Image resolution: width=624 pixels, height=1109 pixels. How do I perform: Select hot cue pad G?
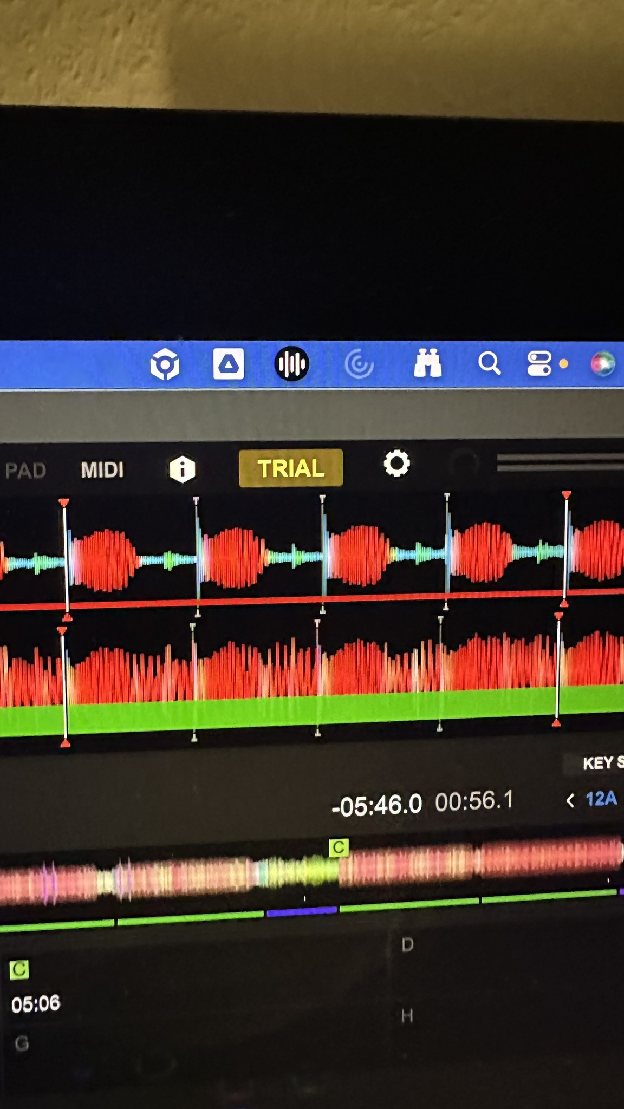pyautogui.click(x=22, y=1043)
